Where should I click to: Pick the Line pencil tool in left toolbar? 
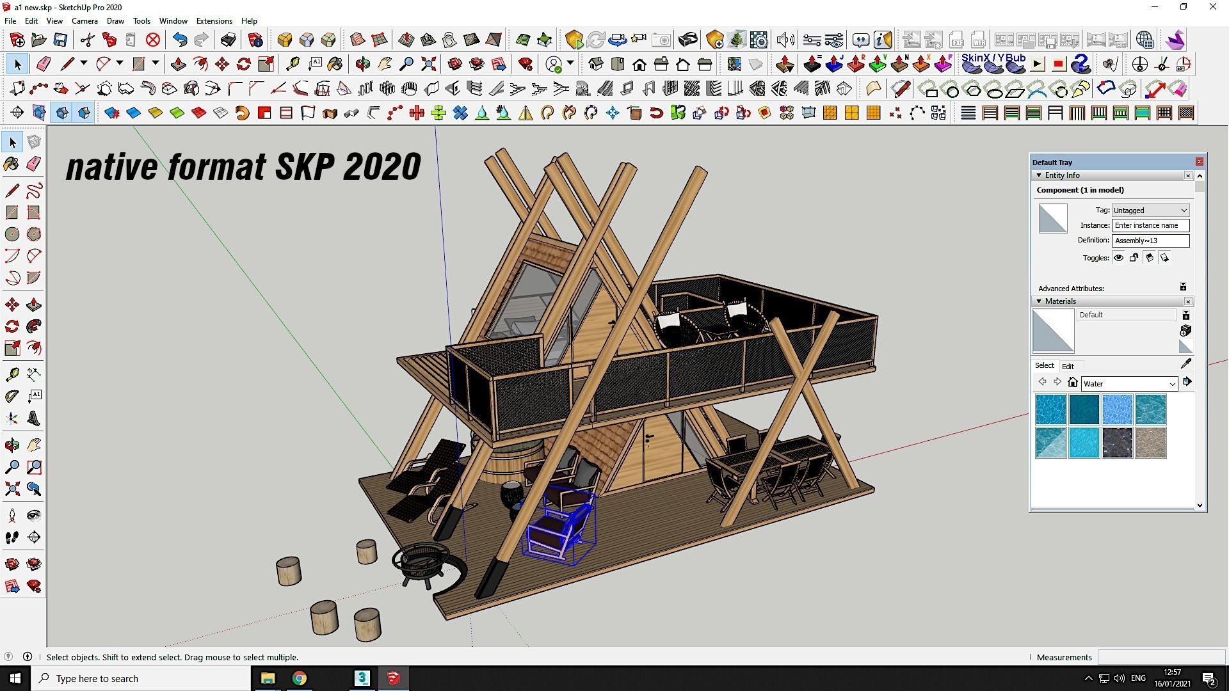tap(12, 191)
